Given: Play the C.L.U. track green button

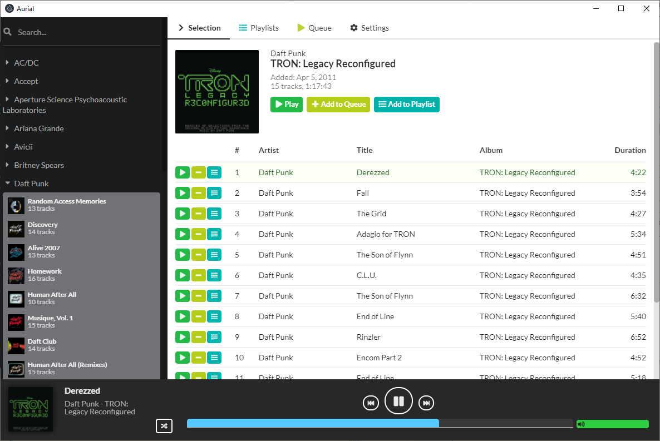Looking at the screenshot, I should click(x=183, y=276).
